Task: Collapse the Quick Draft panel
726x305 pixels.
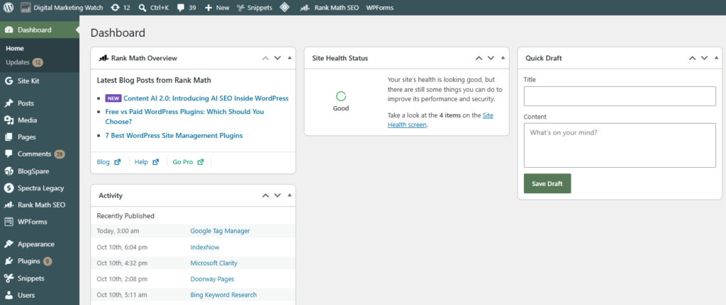Action: (x=716, y=58)
